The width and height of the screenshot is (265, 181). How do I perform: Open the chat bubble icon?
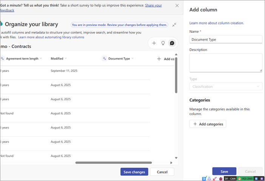[x=172, y=43]
